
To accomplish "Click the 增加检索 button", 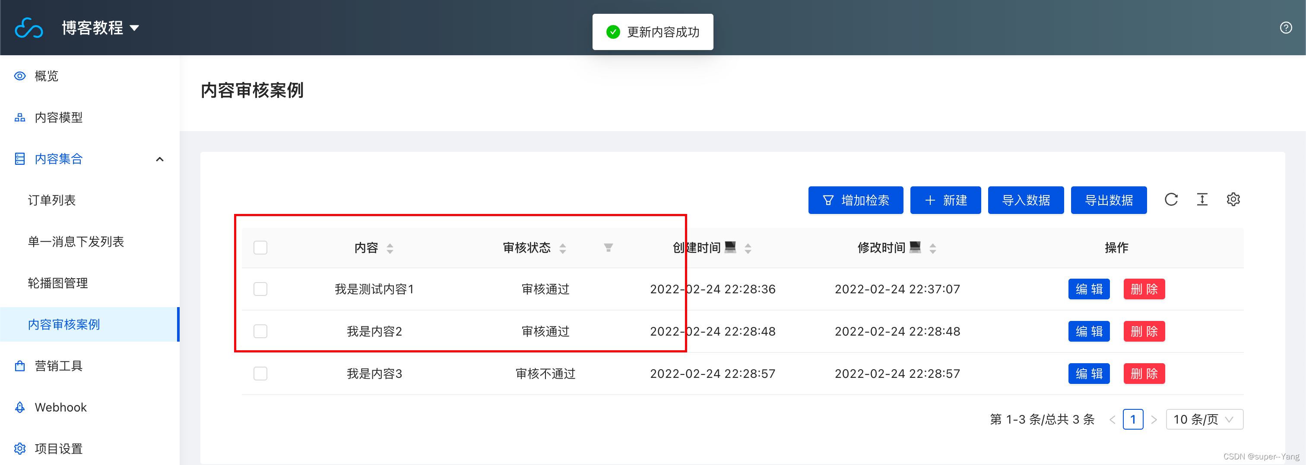I will tap(855, 200).
